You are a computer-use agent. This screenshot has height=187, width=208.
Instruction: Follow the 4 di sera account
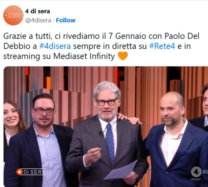click(66, 20)
